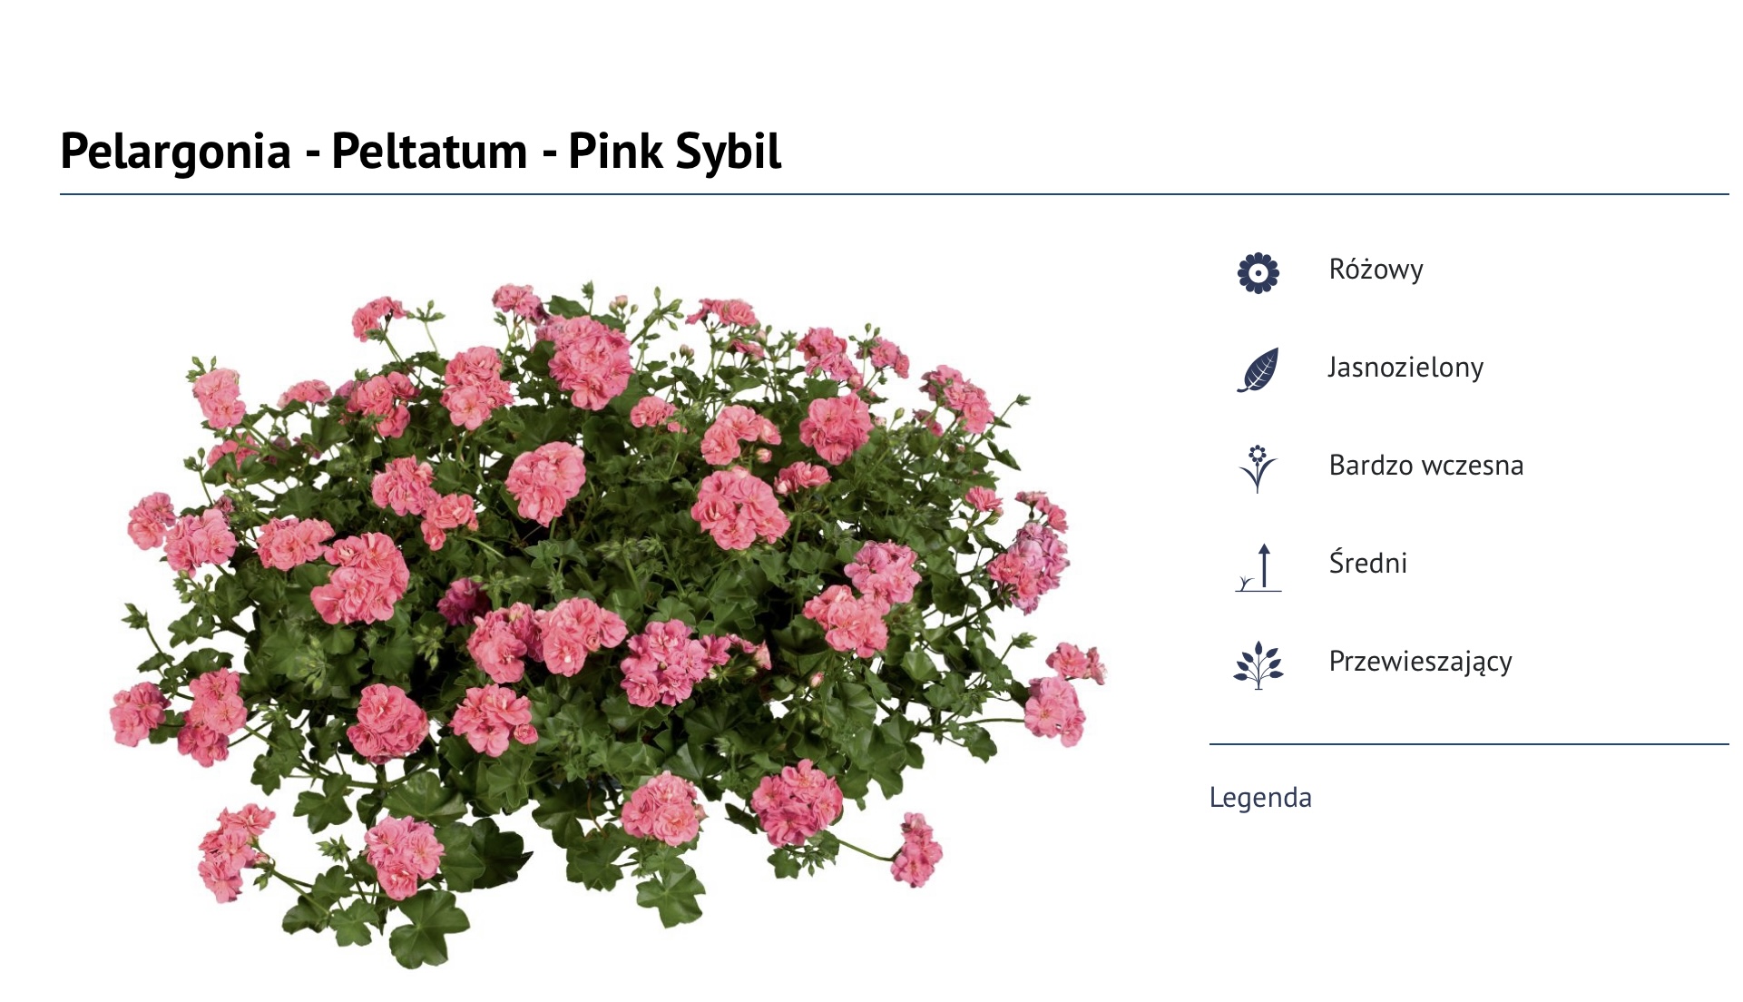Open the Legenda link
Viewport: 1743px width, 1002px height.
1260,798
